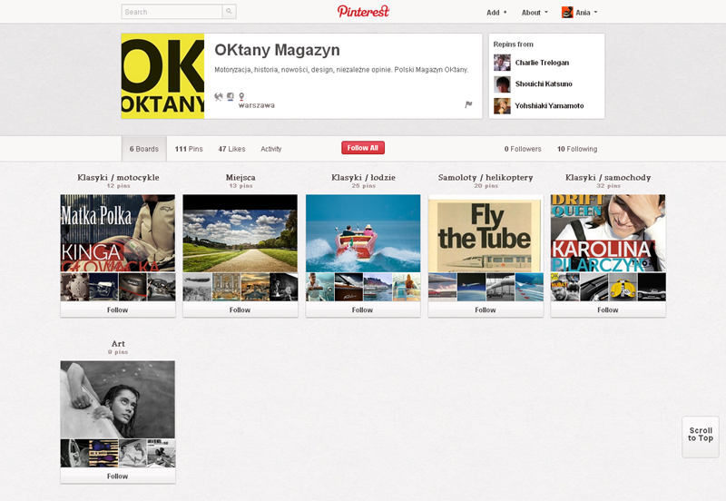The image size is (726, 501).
Task: Open Charlie Trelogan's avatar
Action: click(x=502, y=63)
